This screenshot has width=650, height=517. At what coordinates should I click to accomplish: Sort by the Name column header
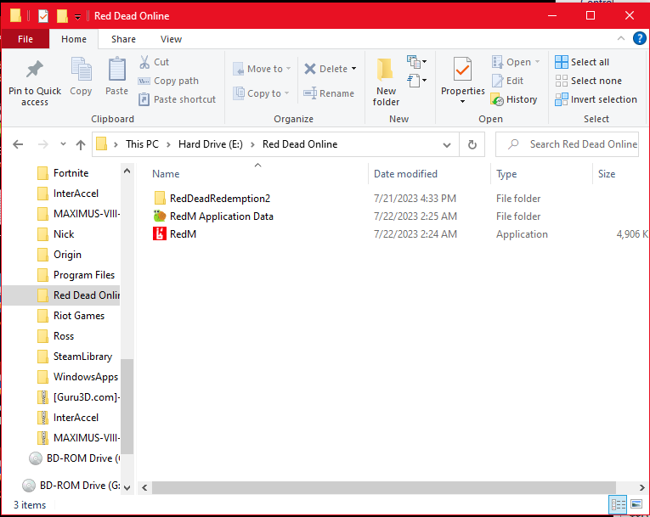(x=166, y=174)
